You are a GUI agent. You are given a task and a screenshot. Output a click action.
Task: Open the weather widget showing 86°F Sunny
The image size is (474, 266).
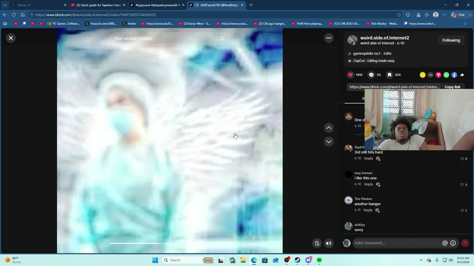13,260
